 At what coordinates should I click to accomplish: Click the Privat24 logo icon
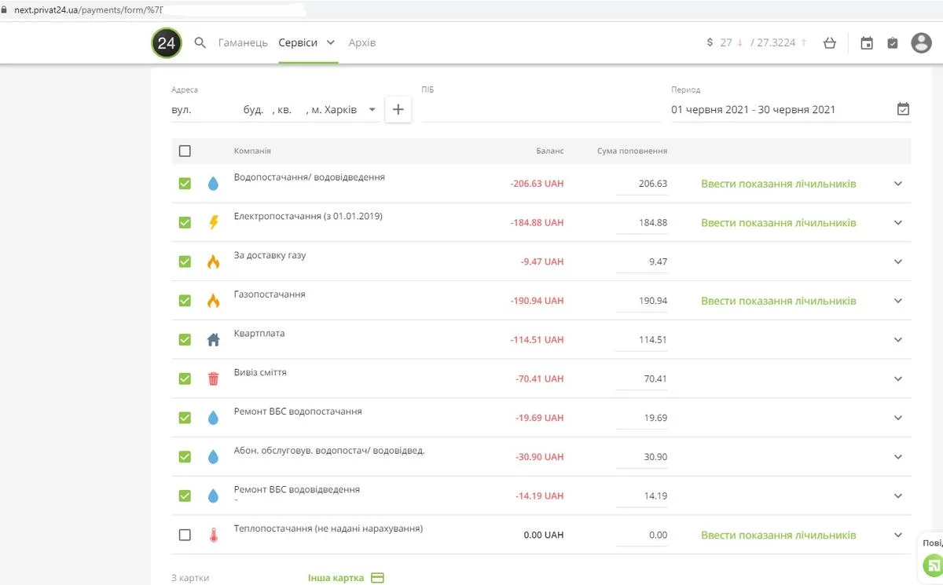[166, 43]
